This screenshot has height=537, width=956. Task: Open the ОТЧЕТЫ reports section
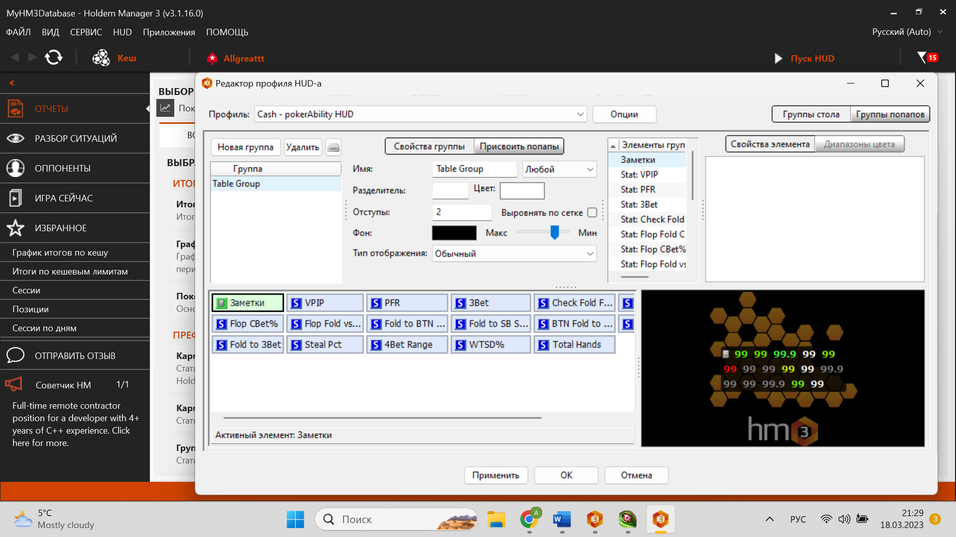75,108
